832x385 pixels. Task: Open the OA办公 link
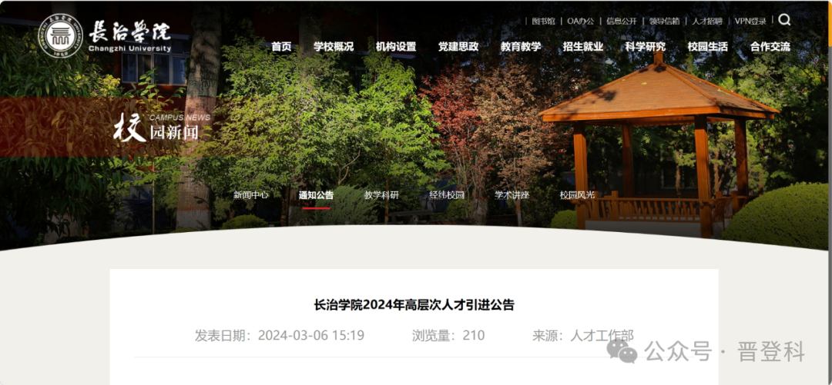[581, 22]
